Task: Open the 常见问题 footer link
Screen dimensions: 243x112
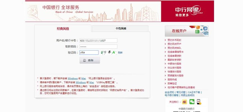Action: [x=181, y=92]
